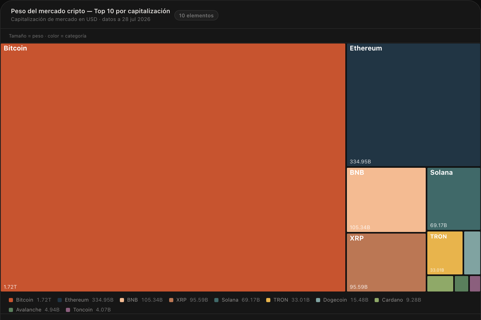Image resolution: width=481 pixels, height=320 pixels.
Task: Click the Cardano legend color swatch
Action: [377, 300]
